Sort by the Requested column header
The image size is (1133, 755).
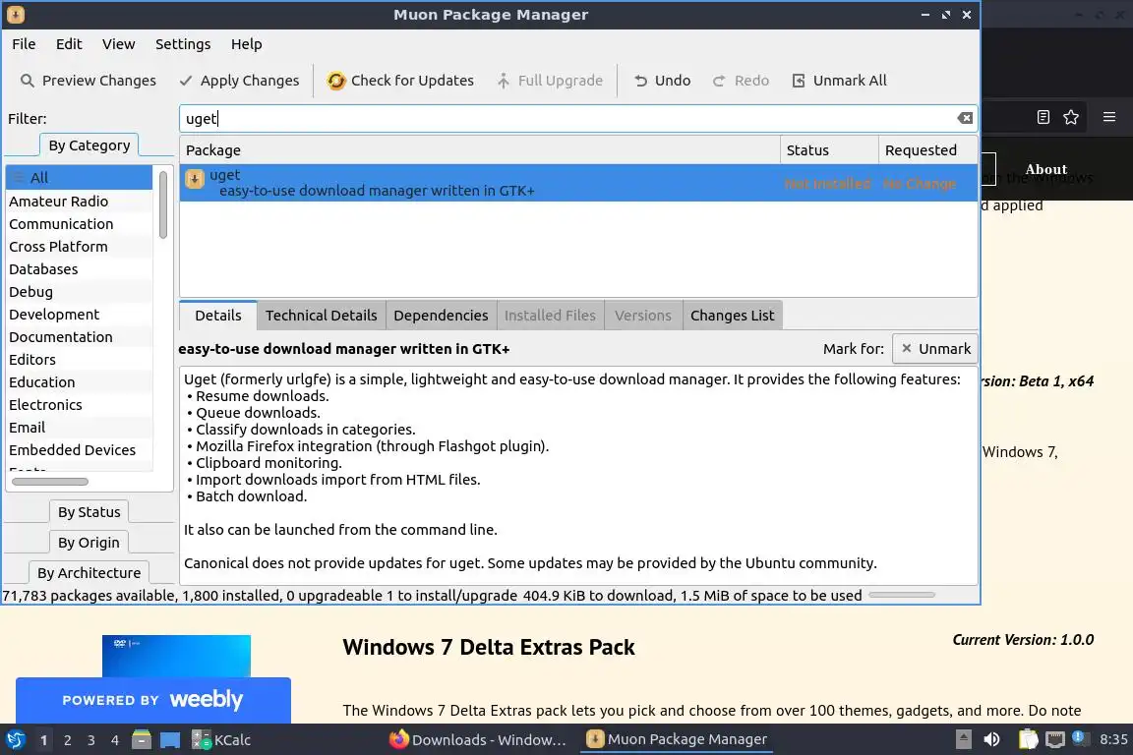[927, 150]
